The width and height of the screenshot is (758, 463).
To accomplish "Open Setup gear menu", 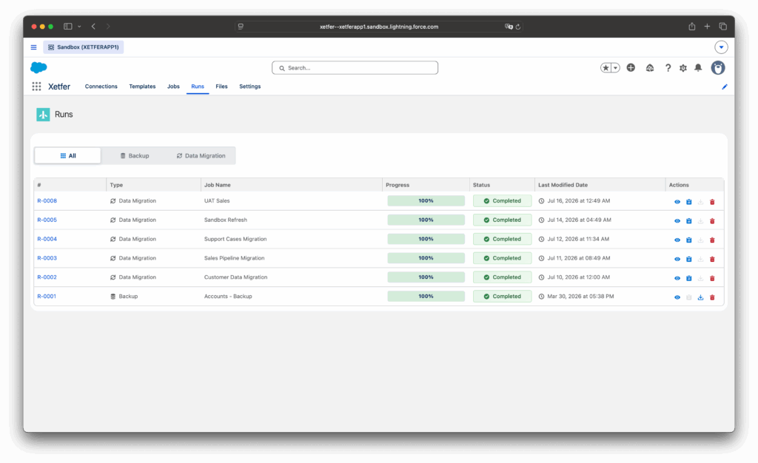I will pyautogui.click(x=683, y=68).
